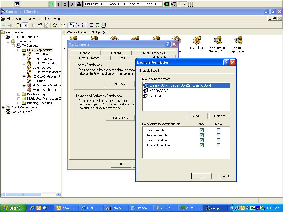Toggle Allow for Remote Activation
This screenshot has width=283, height=212.
click(x=202, y=145)
